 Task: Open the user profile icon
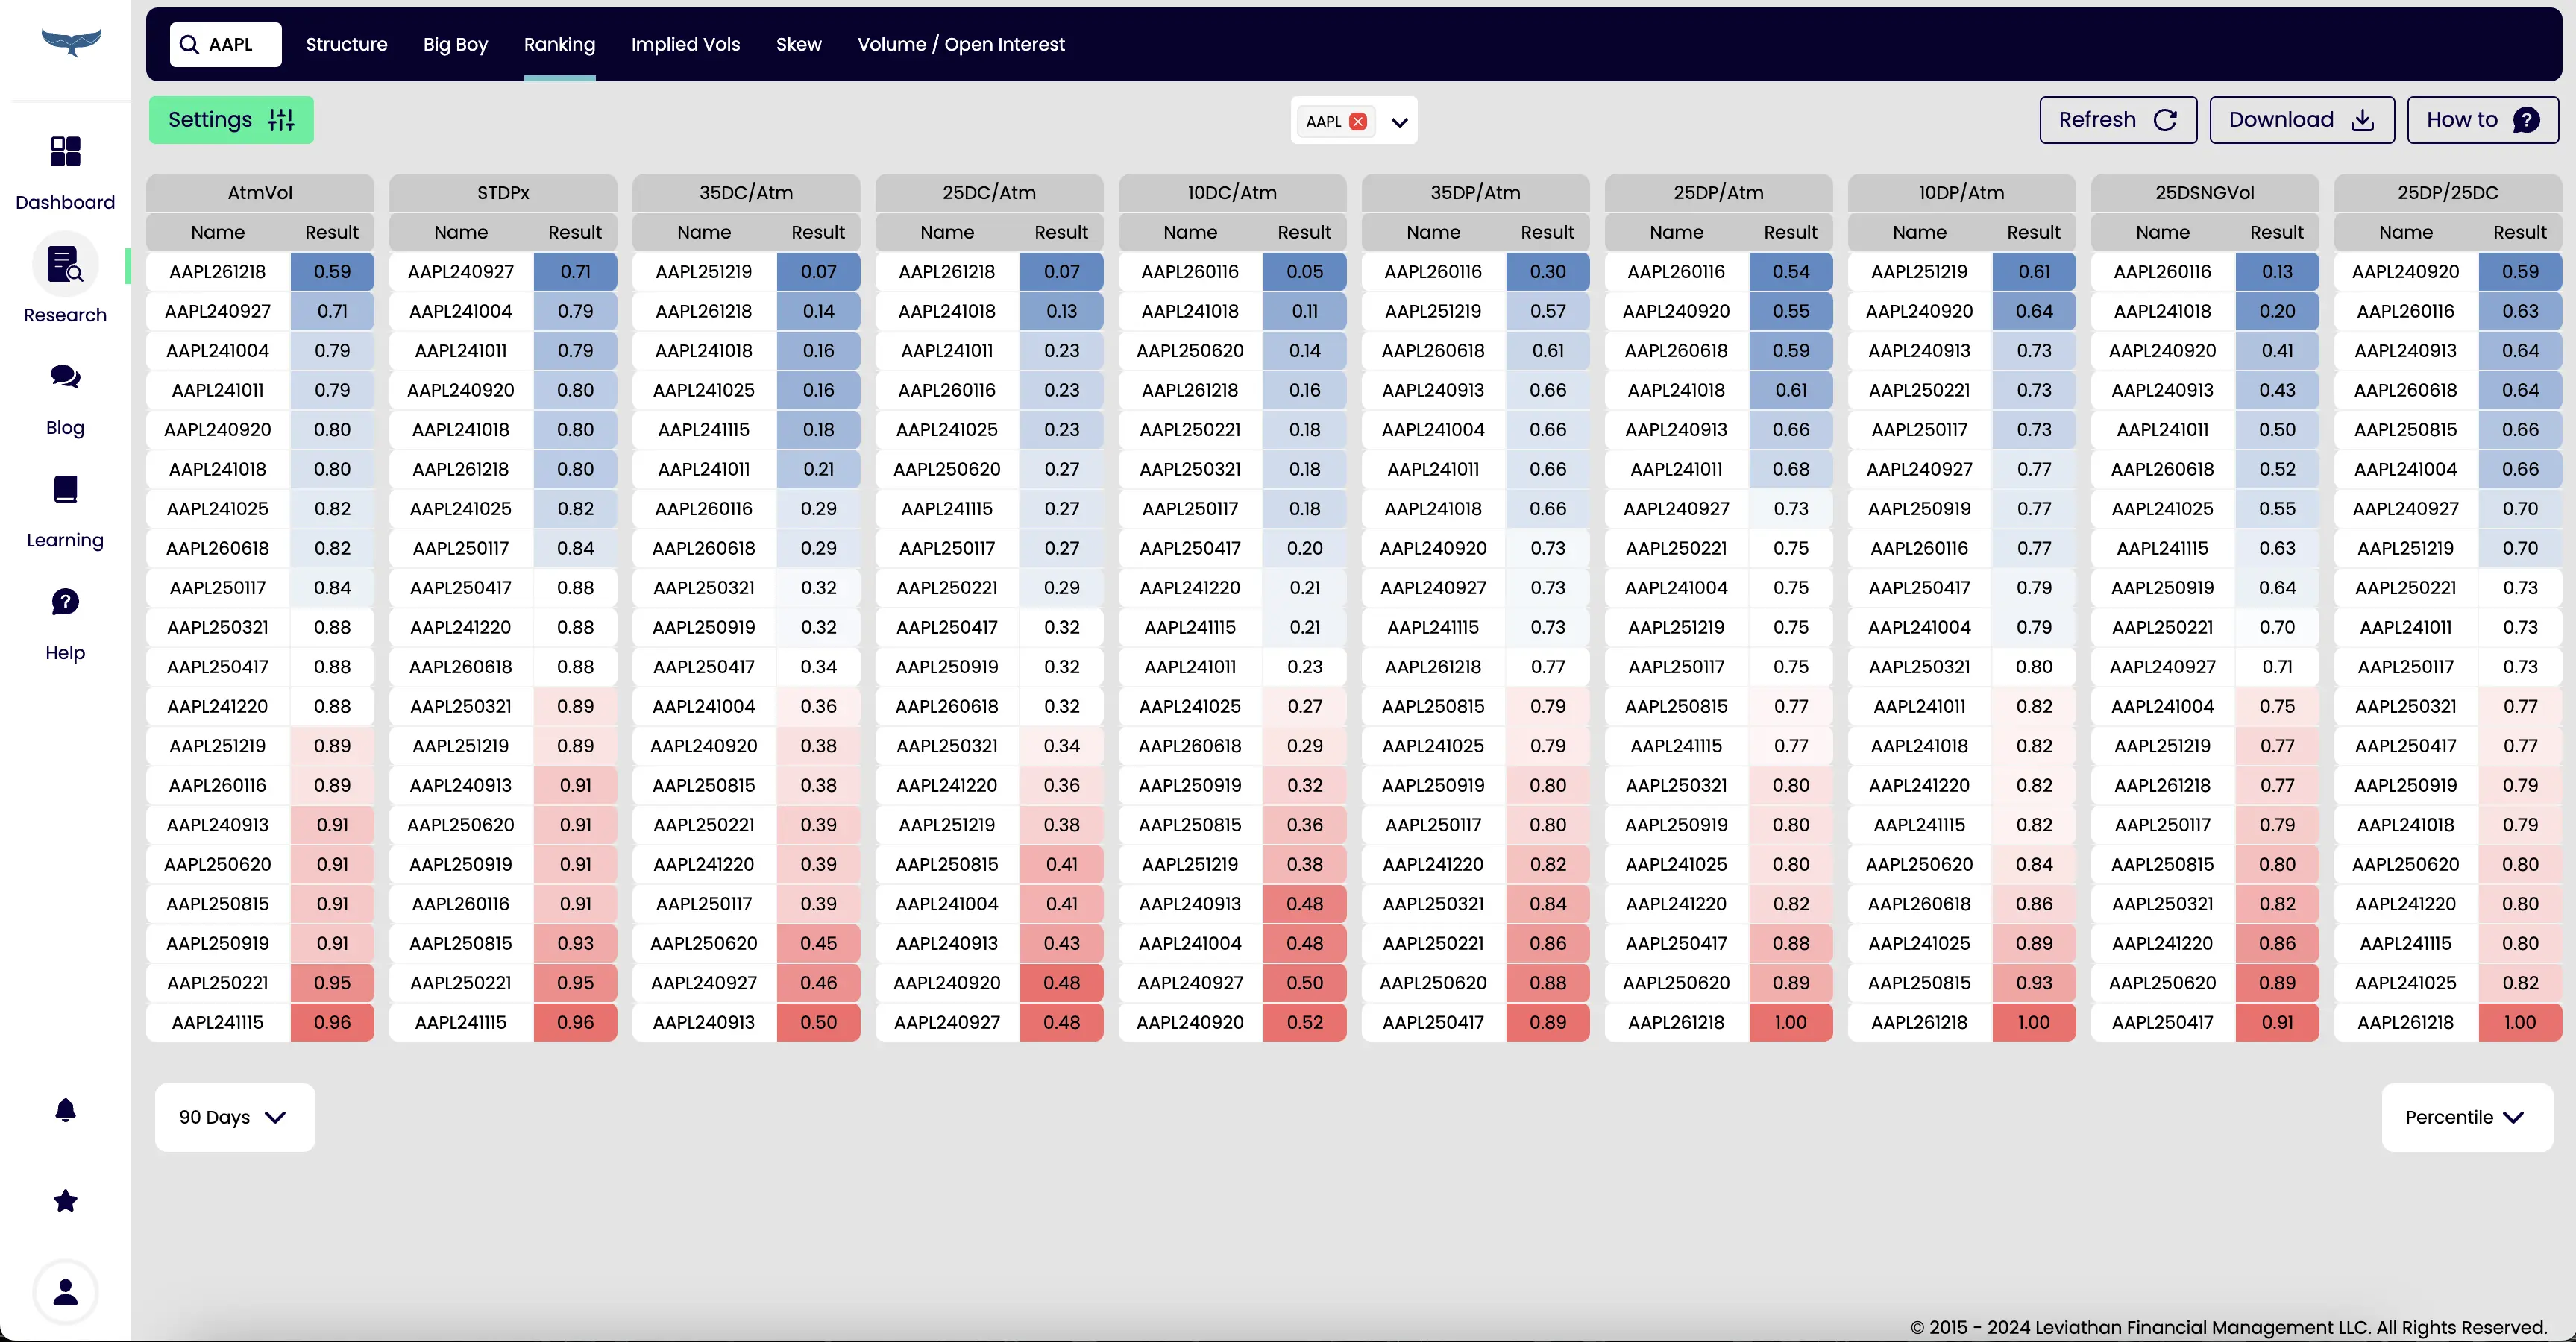pos(65,1292)
